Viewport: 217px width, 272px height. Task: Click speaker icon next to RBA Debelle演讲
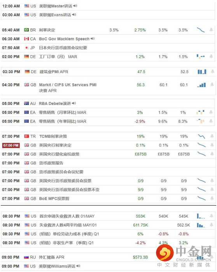pos(74,103)
